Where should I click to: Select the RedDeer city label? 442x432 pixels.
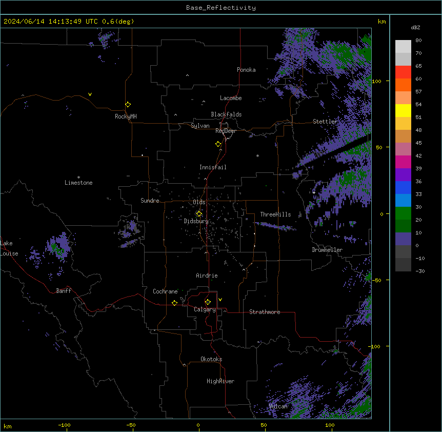226,131
